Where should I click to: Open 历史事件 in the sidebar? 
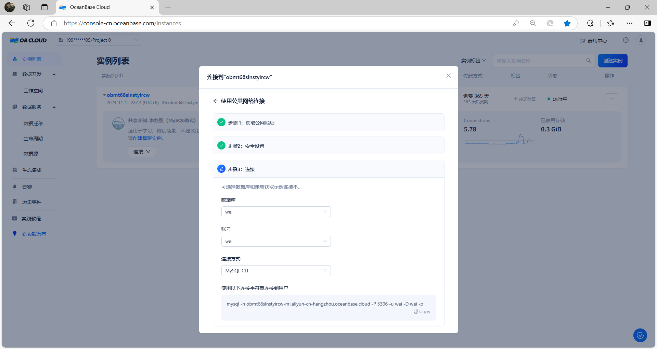(x=32, y=202)
